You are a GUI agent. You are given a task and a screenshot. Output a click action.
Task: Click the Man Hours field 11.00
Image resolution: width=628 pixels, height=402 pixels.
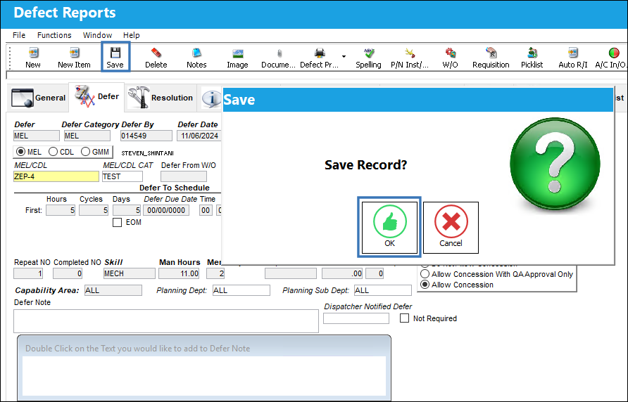click(x=179, y=273)
